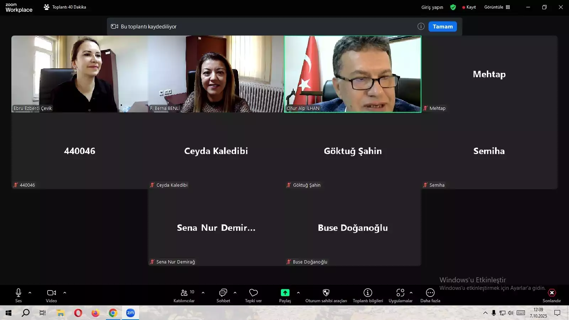Click the Sonlandır end meeting button

click(552, 295)
